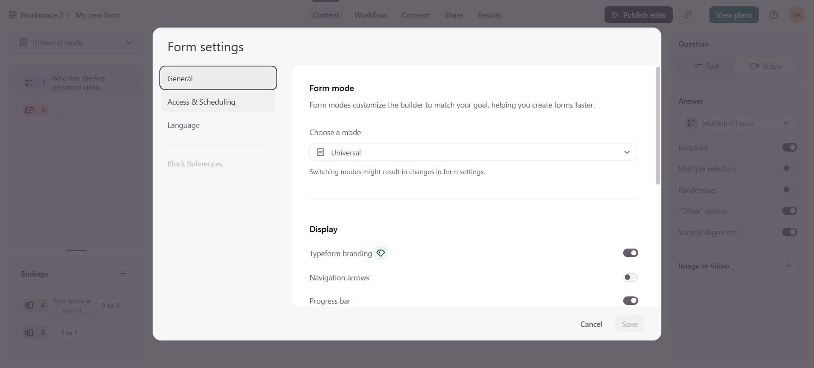Click the multiple choice icon for question 1
Image resolution: width=814 pixels, height=368 pixels.
coord(29,83)
